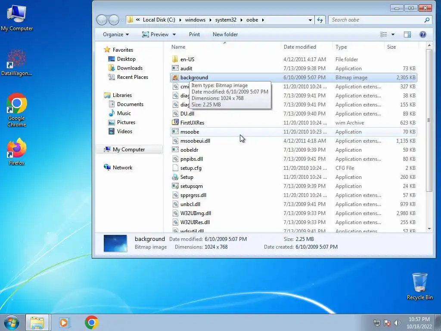
Task: Click the volume speaker tray icon
Action: [x=398, y=323]
